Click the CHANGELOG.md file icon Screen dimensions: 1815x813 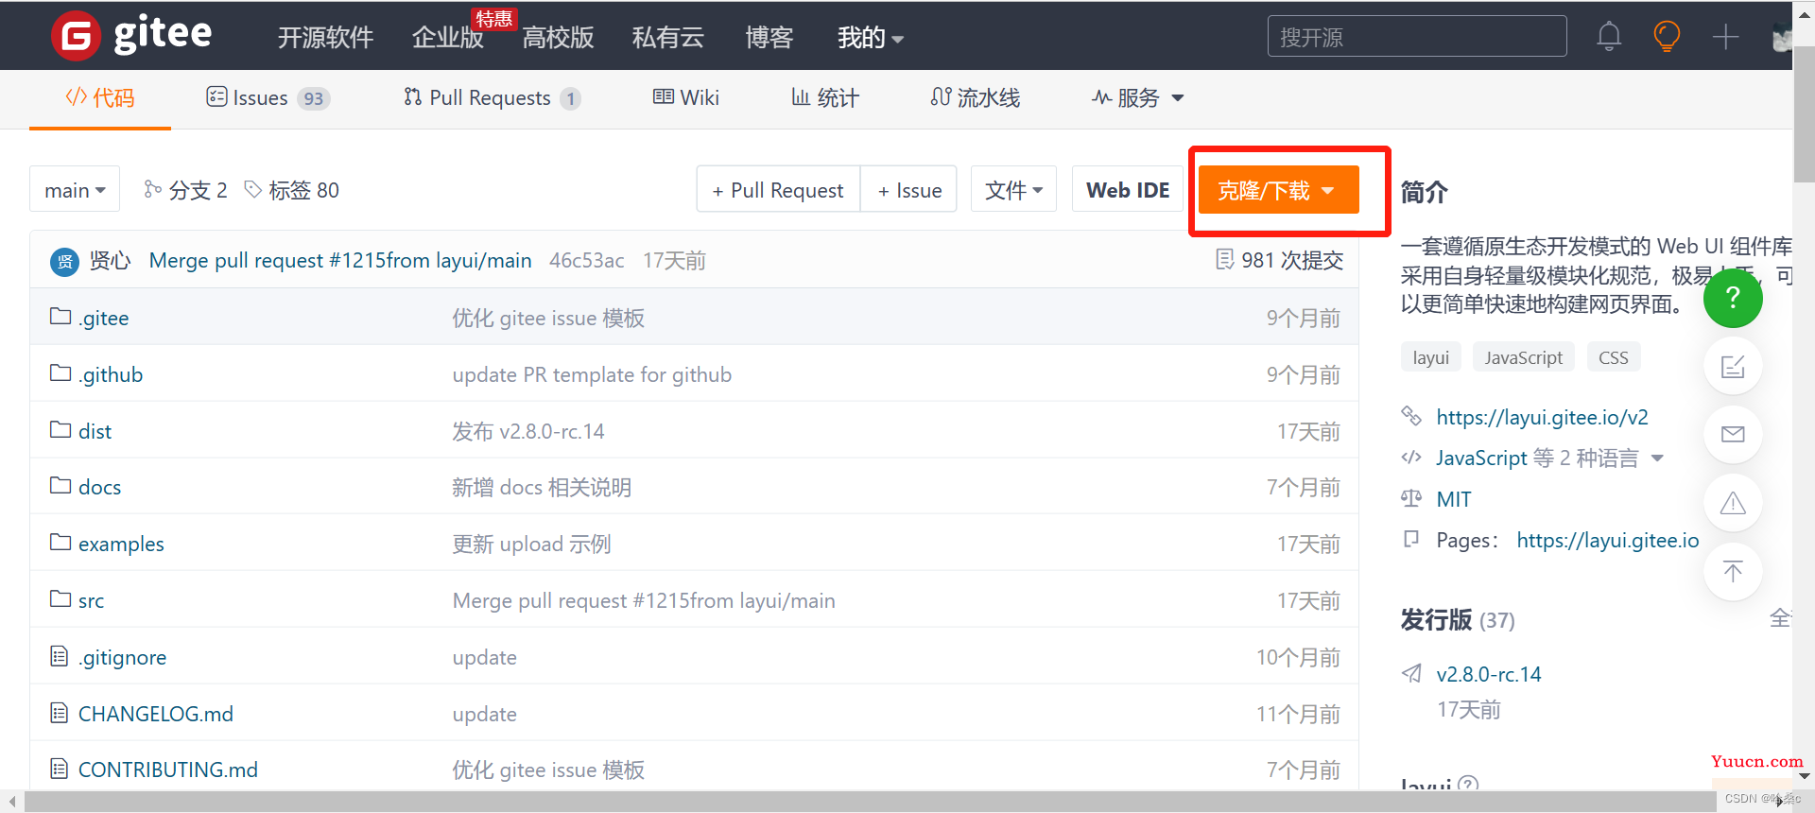[x=60, y=713]
